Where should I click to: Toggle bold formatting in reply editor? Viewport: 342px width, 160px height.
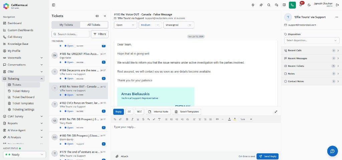[127, 119]
